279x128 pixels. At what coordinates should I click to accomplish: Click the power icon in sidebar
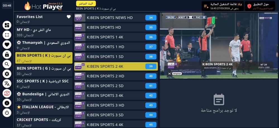[7, 113]
